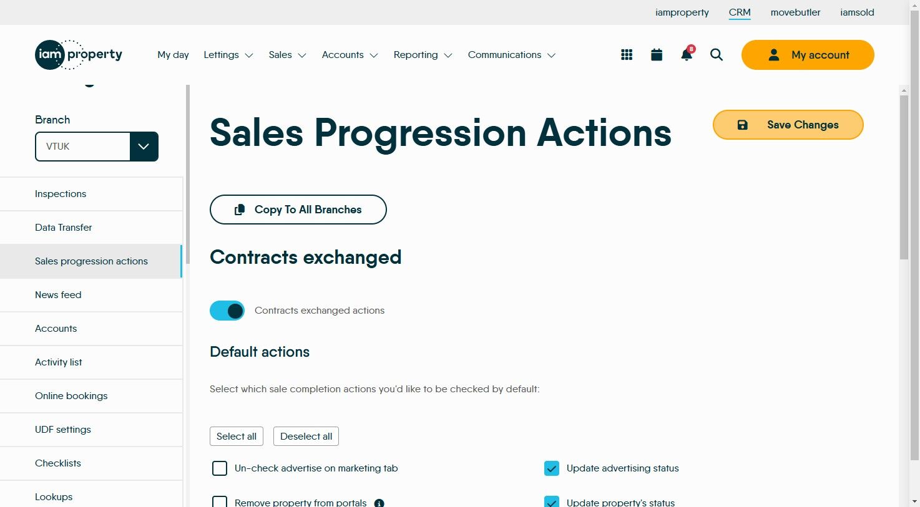Select News feed in the sidebar
Screen dimensions: 920x507
click(58, 295)
